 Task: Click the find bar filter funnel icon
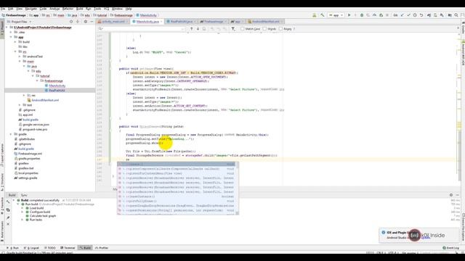[x=233, y=29]
